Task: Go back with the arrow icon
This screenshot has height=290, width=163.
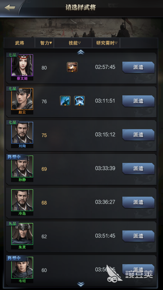Action: click(x=10, y=8)
